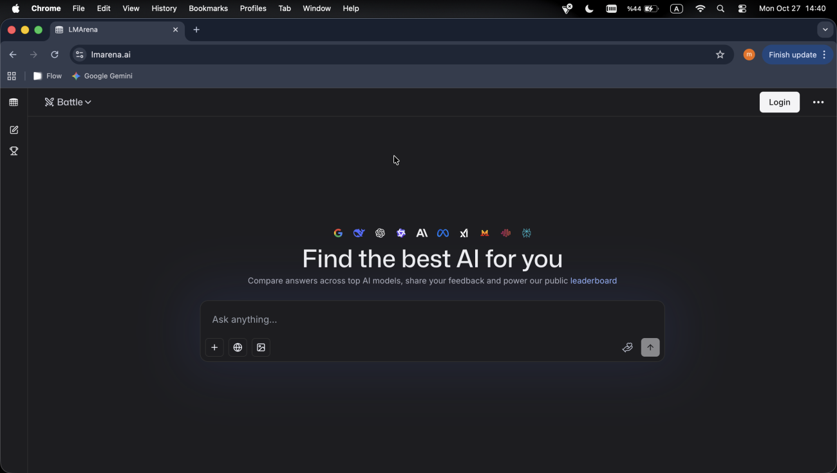
Task: Click the Login button
Action: (x=779, y=102)
